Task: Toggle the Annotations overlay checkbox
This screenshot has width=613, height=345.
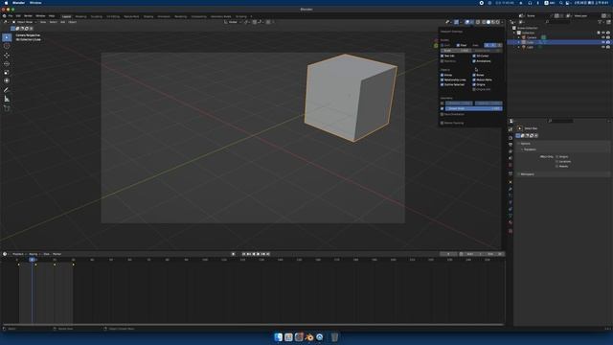Action: (x=474, y=61)
